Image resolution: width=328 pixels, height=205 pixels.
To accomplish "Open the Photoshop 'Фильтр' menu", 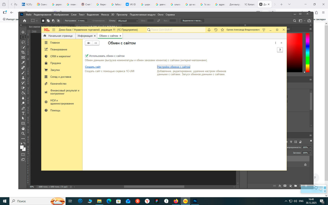I will (x=105, y=14).
